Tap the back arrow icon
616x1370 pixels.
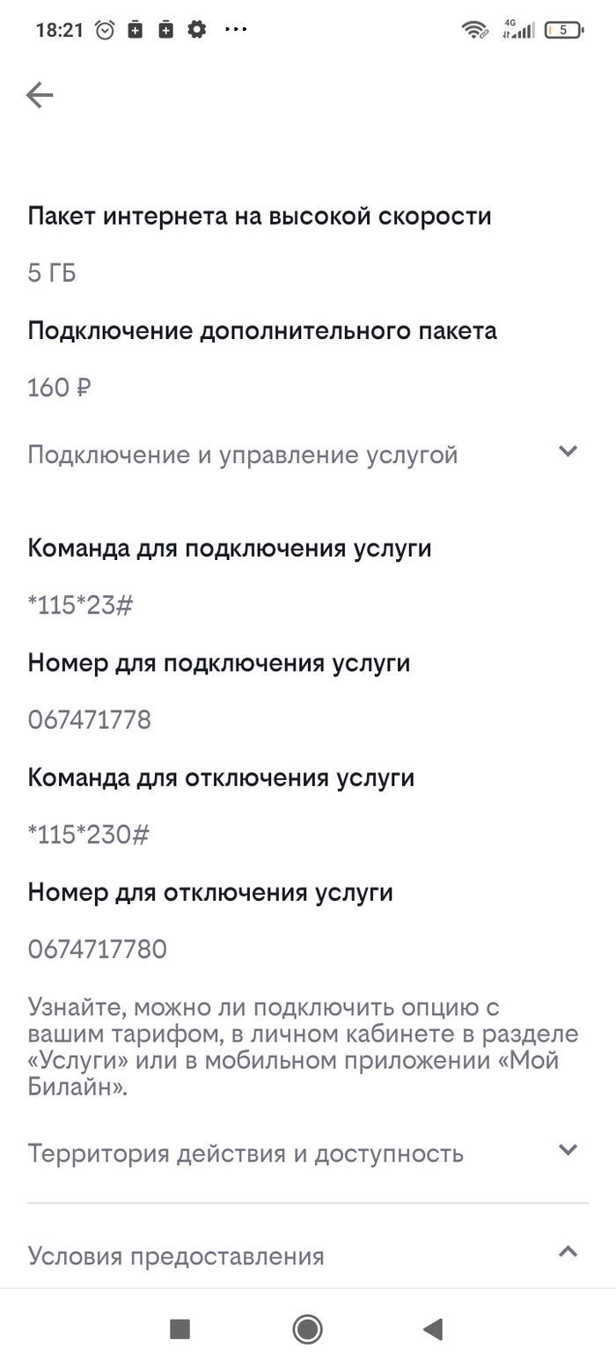click(x=40, y=95)
